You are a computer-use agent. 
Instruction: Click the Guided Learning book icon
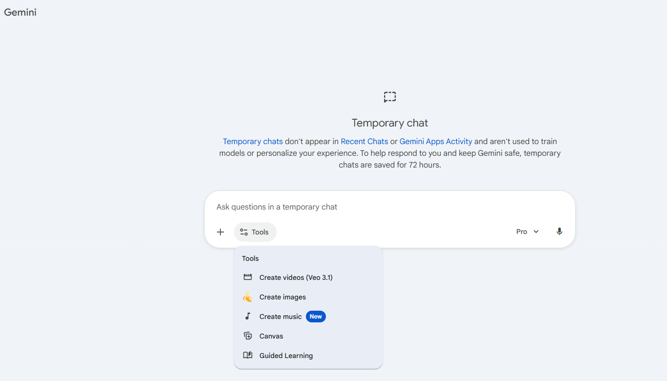[x=248, y=356]
